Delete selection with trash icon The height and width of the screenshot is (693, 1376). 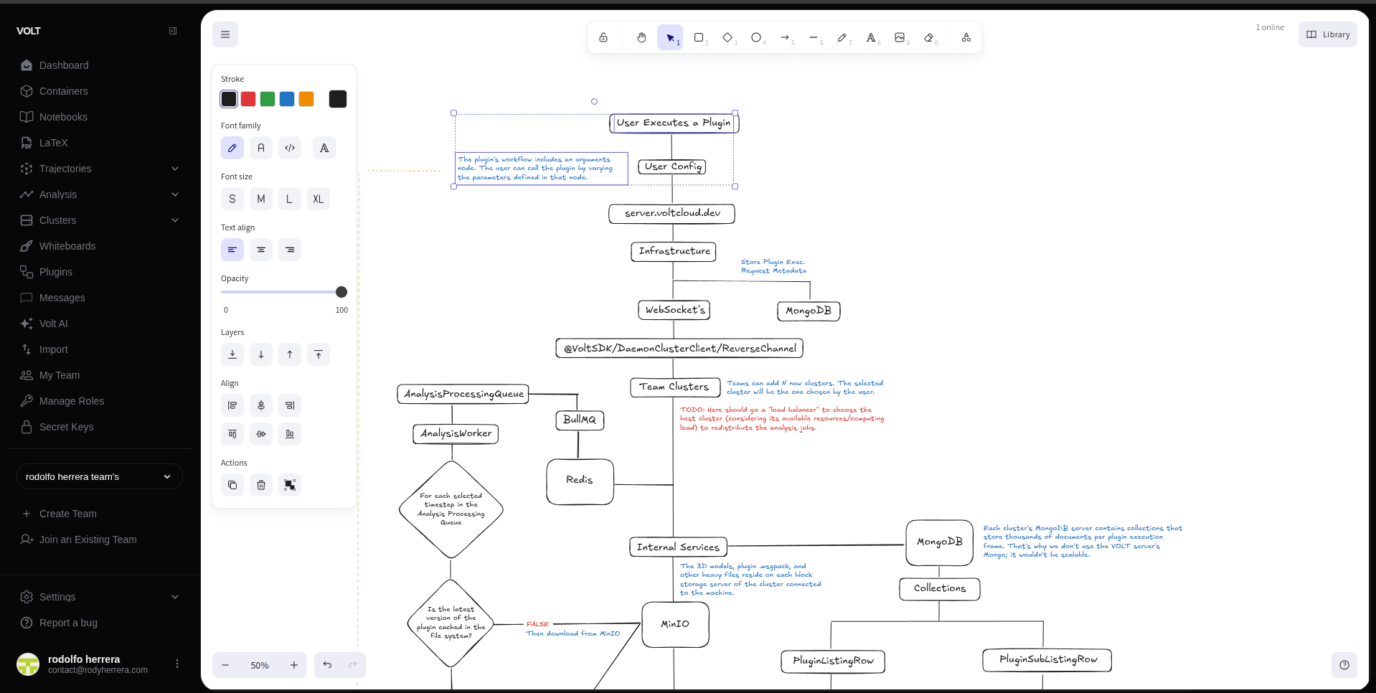click(x=261, y=485)
